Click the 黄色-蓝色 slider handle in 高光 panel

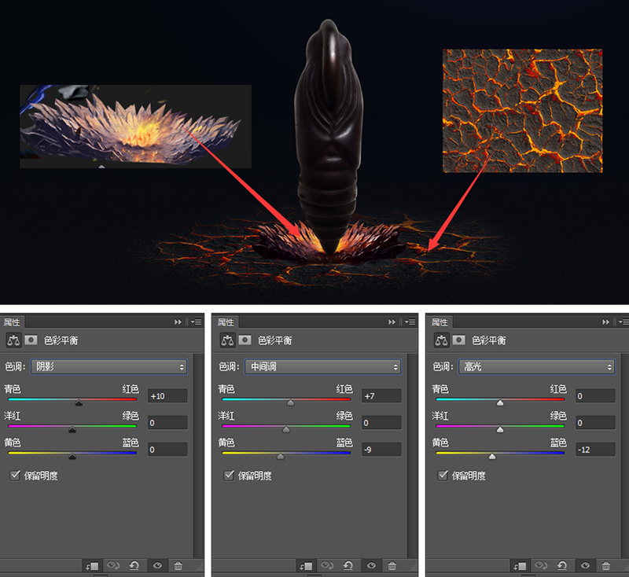point(492,456)
